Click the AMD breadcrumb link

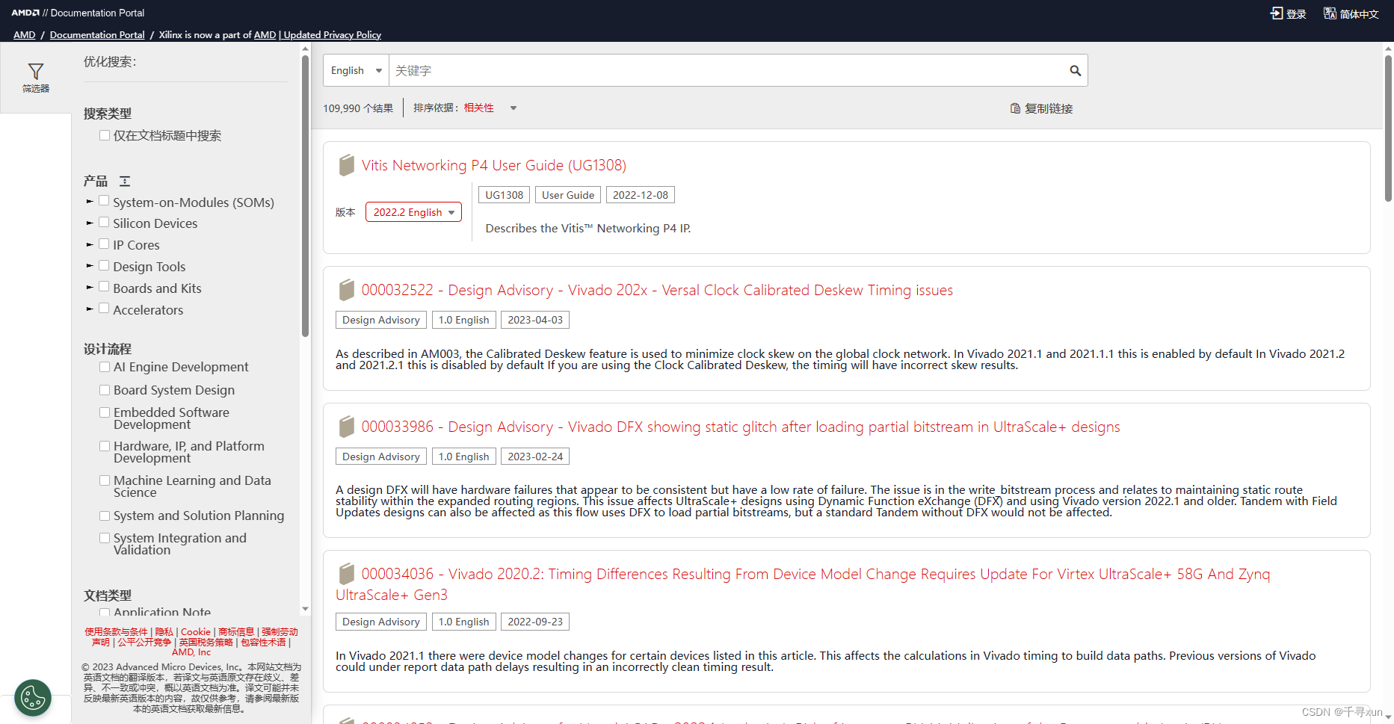[24, 35]
